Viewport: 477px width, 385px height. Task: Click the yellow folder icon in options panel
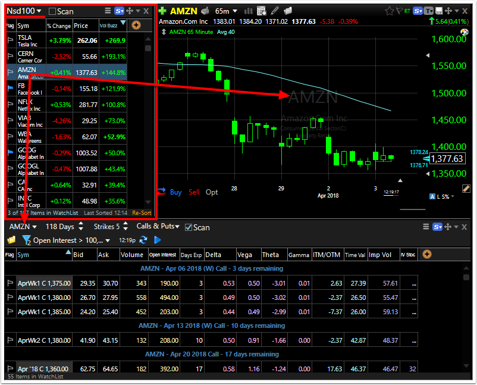11,240
